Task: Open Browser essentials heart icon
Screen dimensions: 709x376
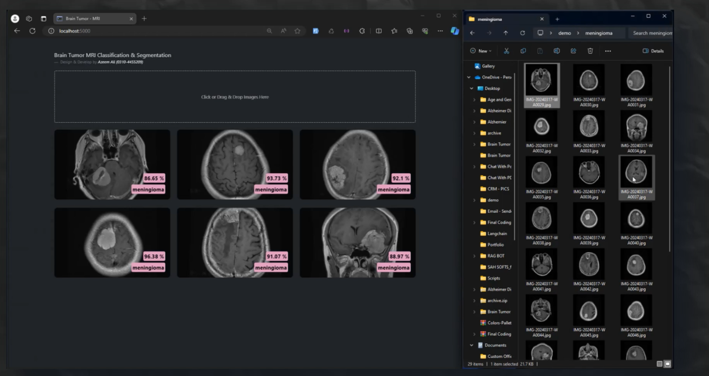Action: (425, 31)
